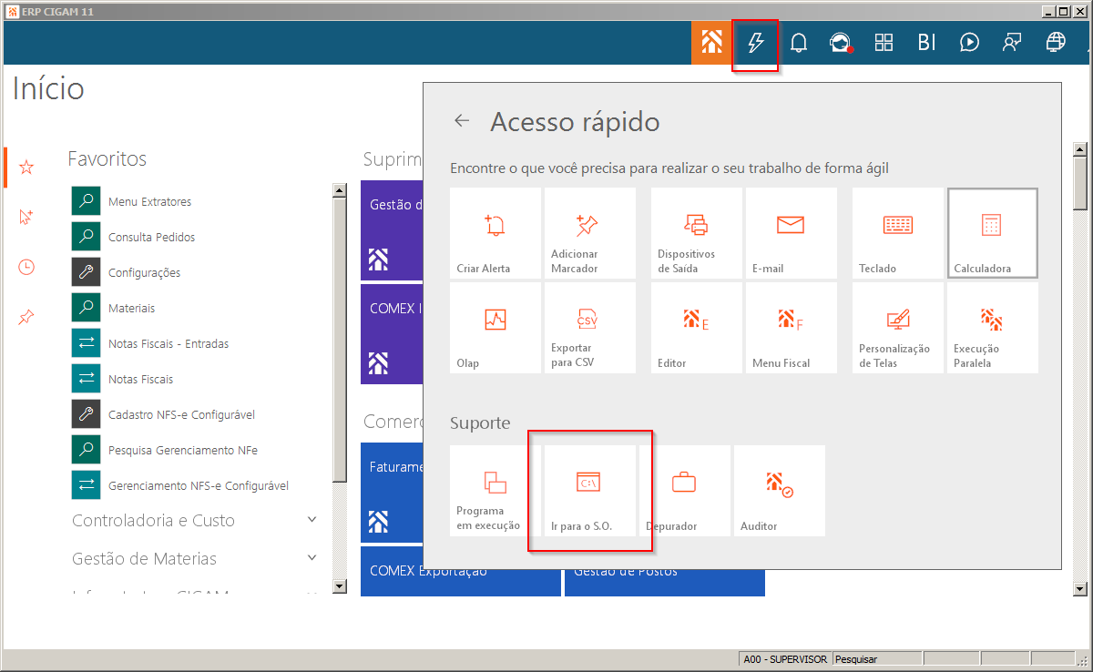Click the Teclado keyboard tile
1093x672 pixels.
(x=898, y=233)
